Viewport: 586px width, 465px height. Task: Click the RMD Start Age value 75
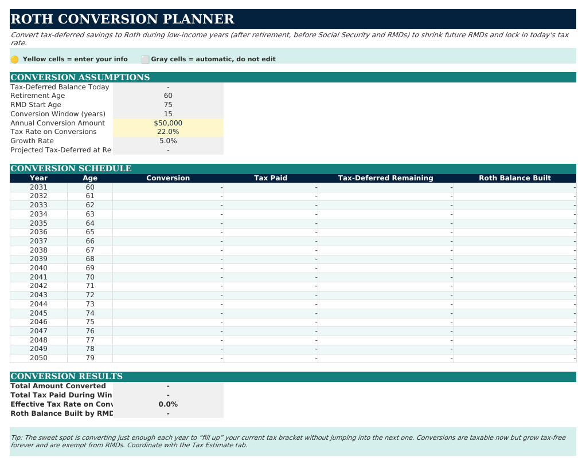(x=168, y=105)
